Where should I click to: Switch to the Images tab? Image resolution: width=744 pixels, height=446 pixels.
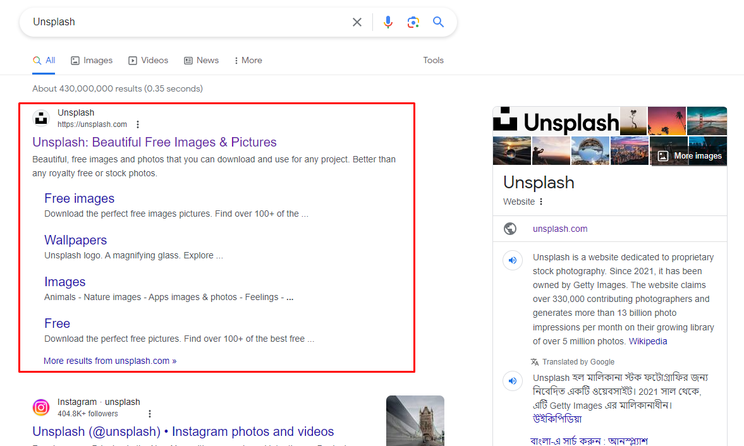(92, 60)
